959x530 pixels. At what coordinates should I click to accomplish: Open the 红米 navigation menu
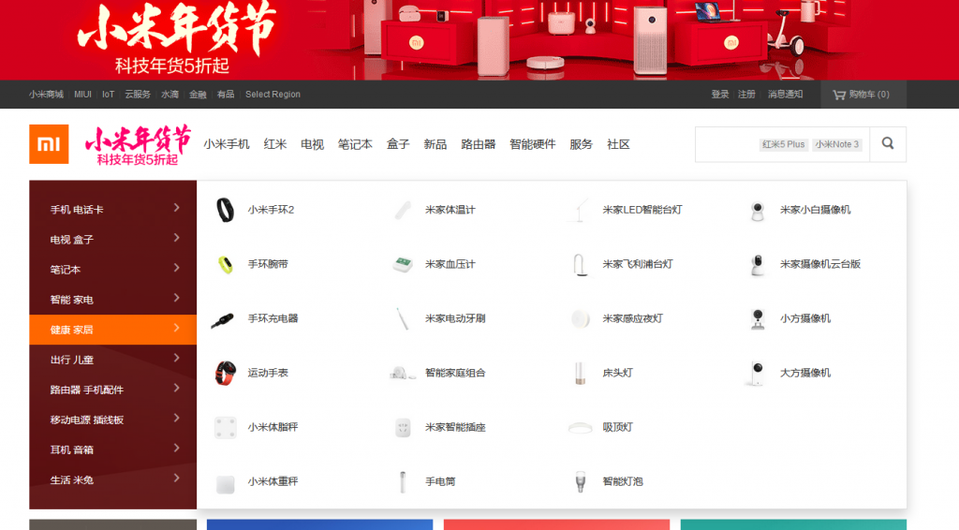pos(275,144)
